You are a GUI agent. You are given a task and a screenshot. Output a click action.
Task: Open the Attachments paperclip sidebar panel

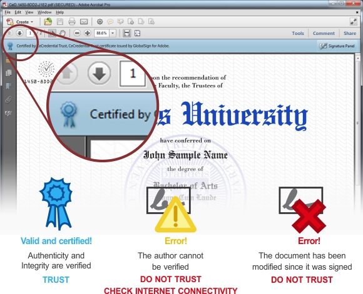(x=8, y=100)
